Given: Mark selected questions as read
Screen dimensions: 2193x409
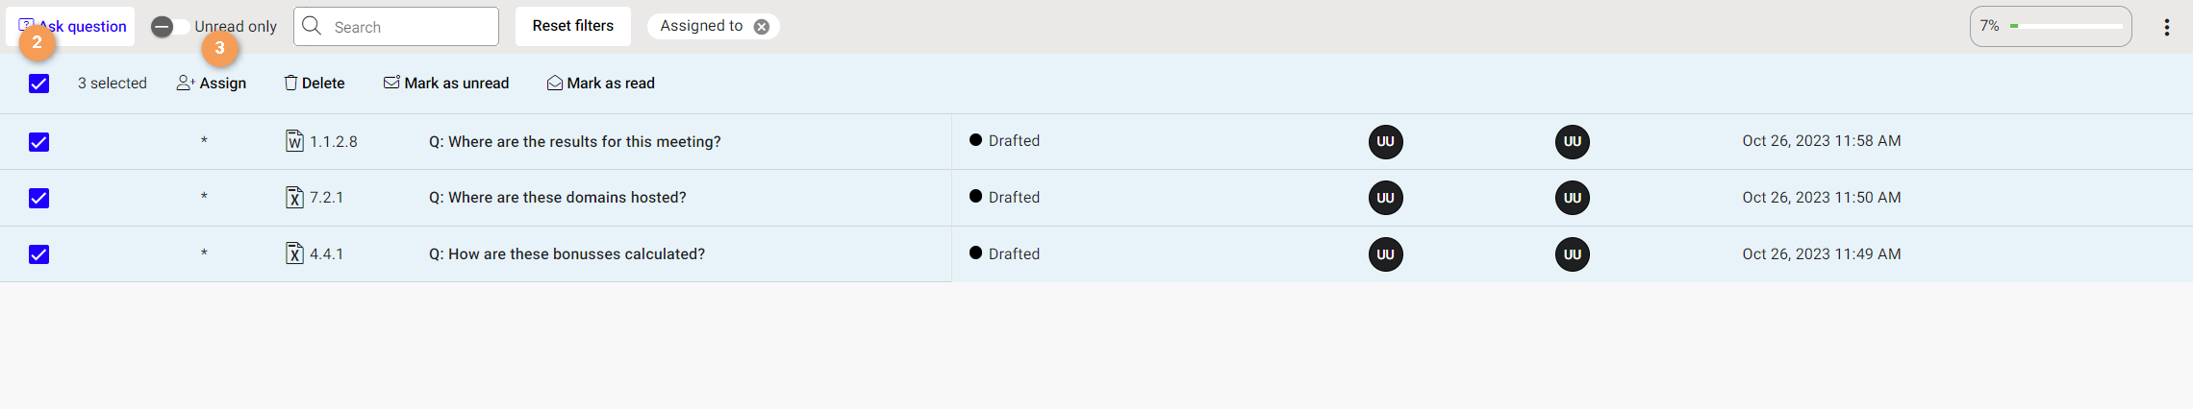Looking at the screenshot, I should tap(601, 84).
